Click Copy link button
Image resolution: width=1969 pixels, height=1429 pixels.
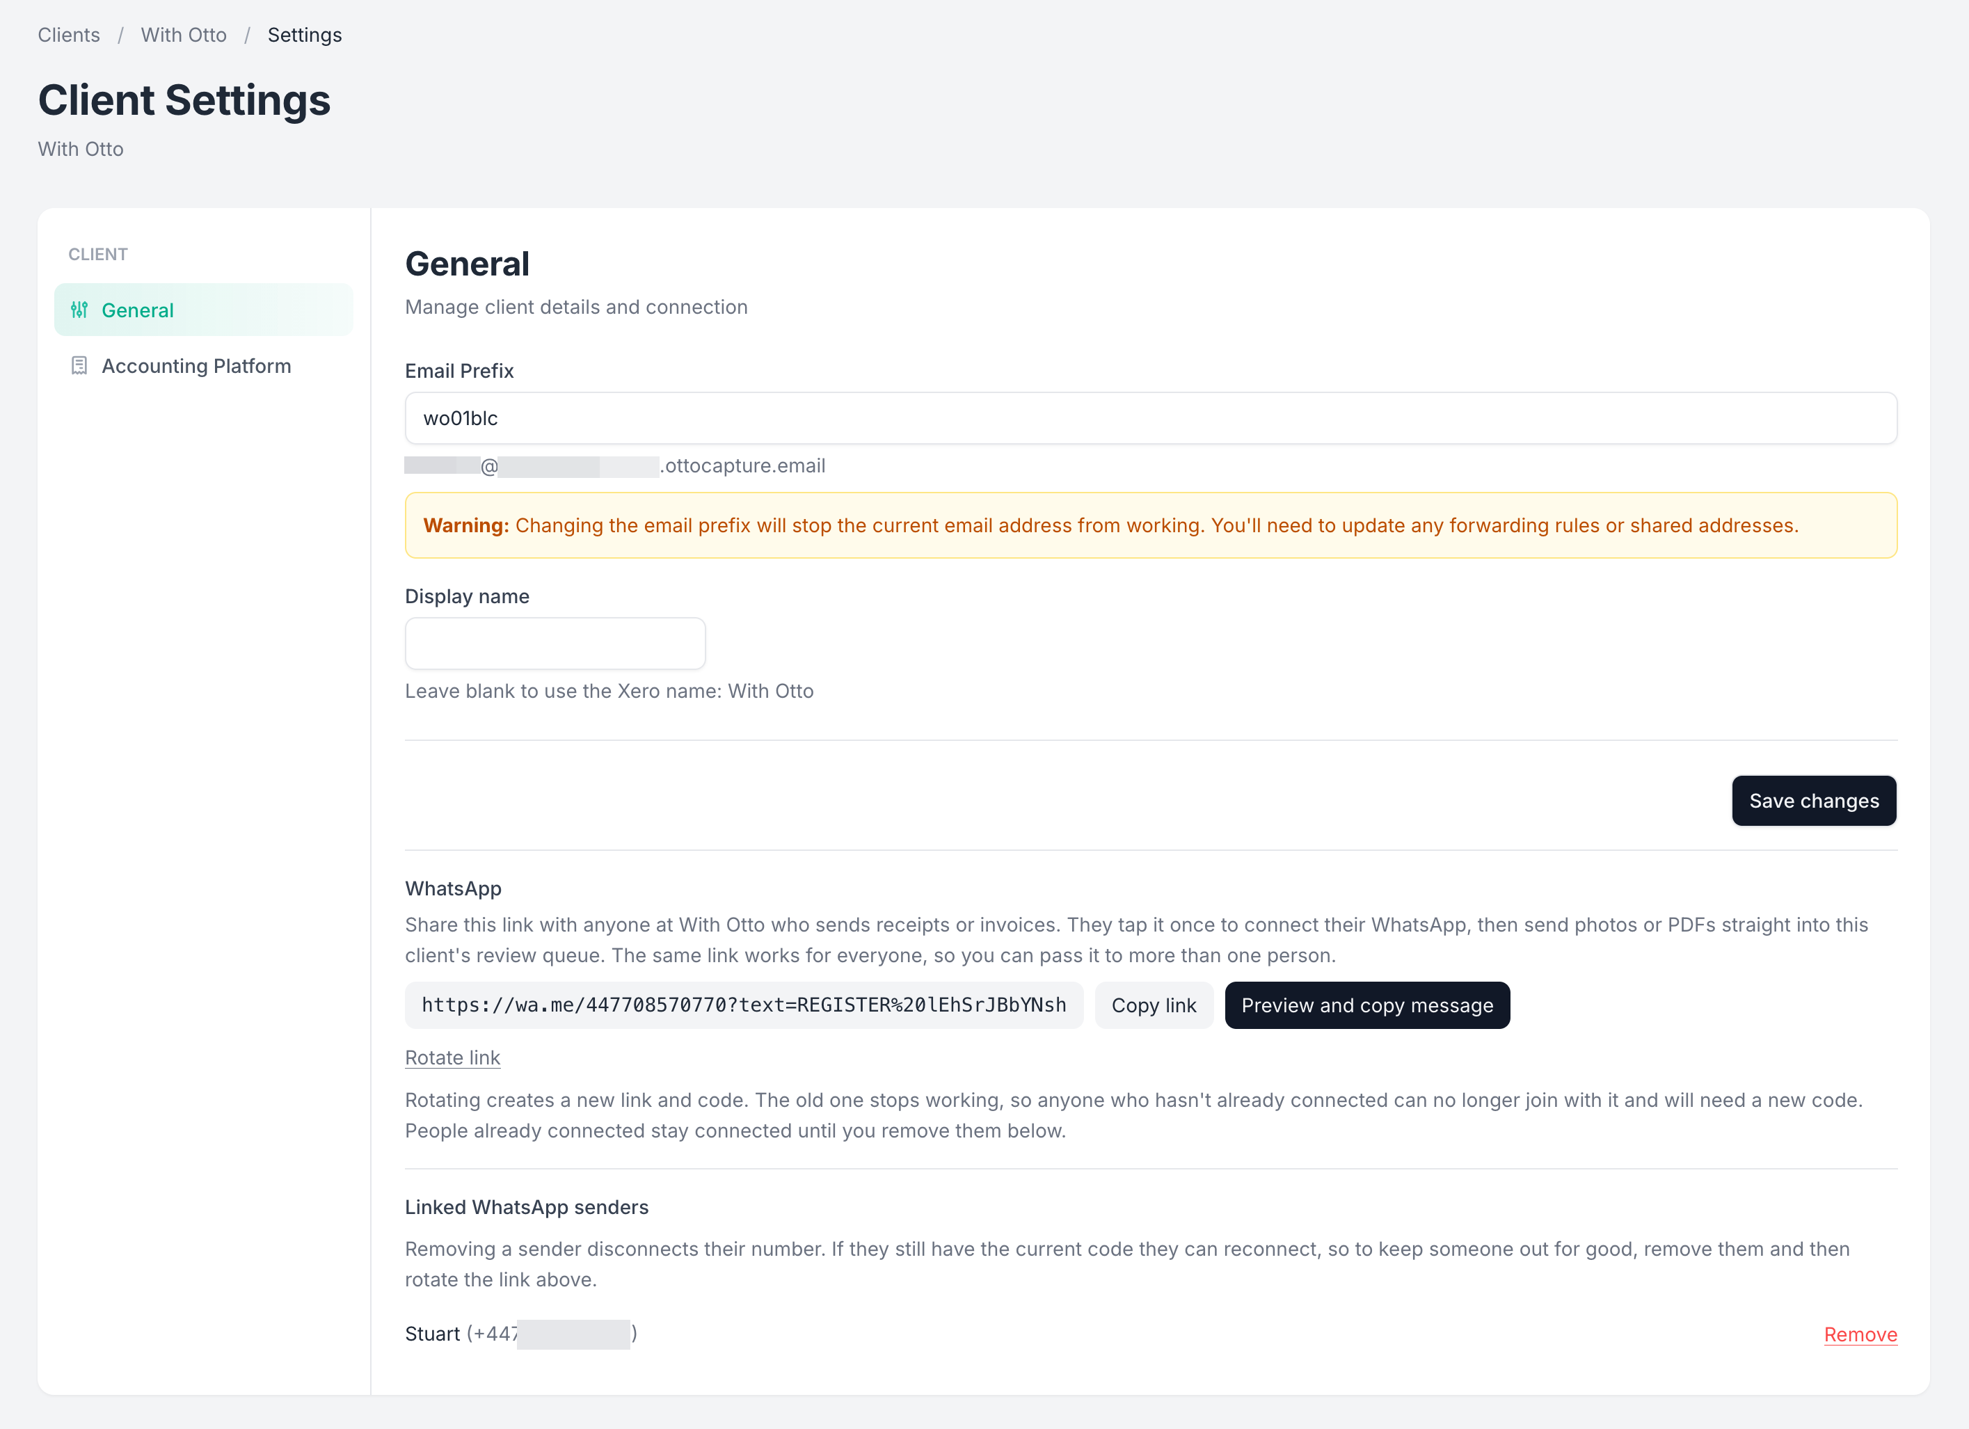(x=1154, y=1005)
